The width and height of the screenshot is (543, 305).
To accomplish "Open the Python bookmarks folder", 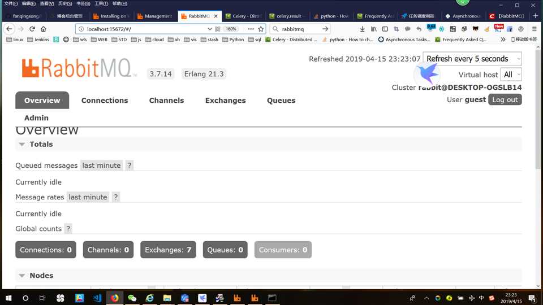I will pyautogui.click(x=233, y=40).
